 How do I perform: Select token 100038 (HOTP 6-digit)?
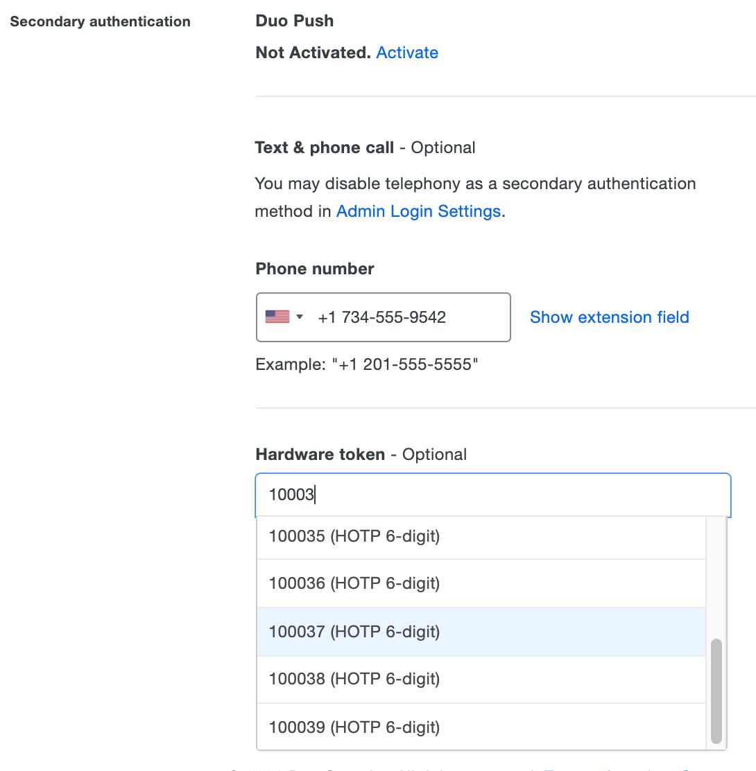355,679
